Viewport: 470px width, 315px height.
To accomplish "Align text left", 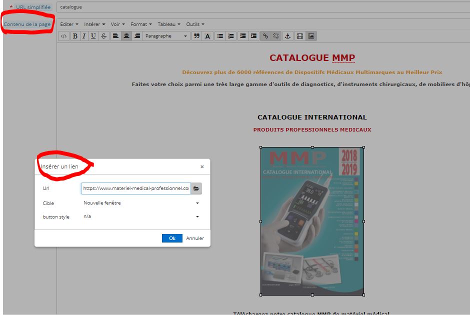I will tap(115, 36).
